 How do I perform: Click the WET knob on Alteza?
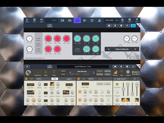(135, 39)
